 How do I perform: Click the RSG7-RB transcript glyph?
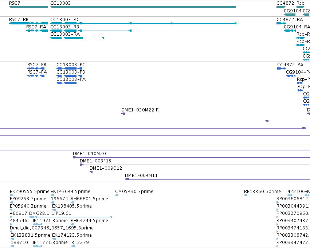(28, 23)
